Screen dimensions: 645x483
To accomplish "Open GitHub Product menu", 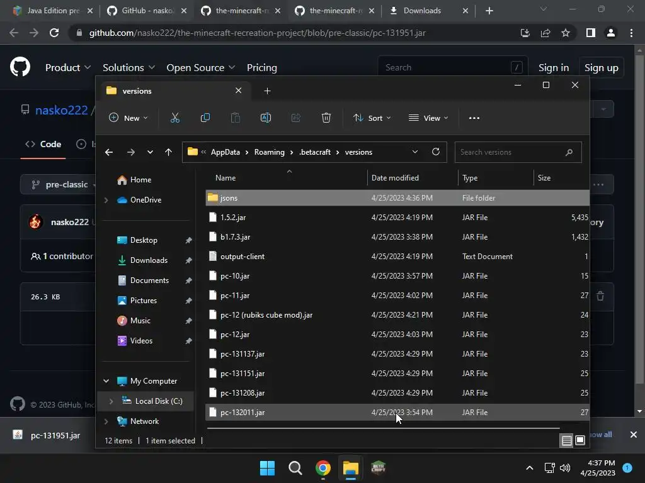I will [68, 67].
